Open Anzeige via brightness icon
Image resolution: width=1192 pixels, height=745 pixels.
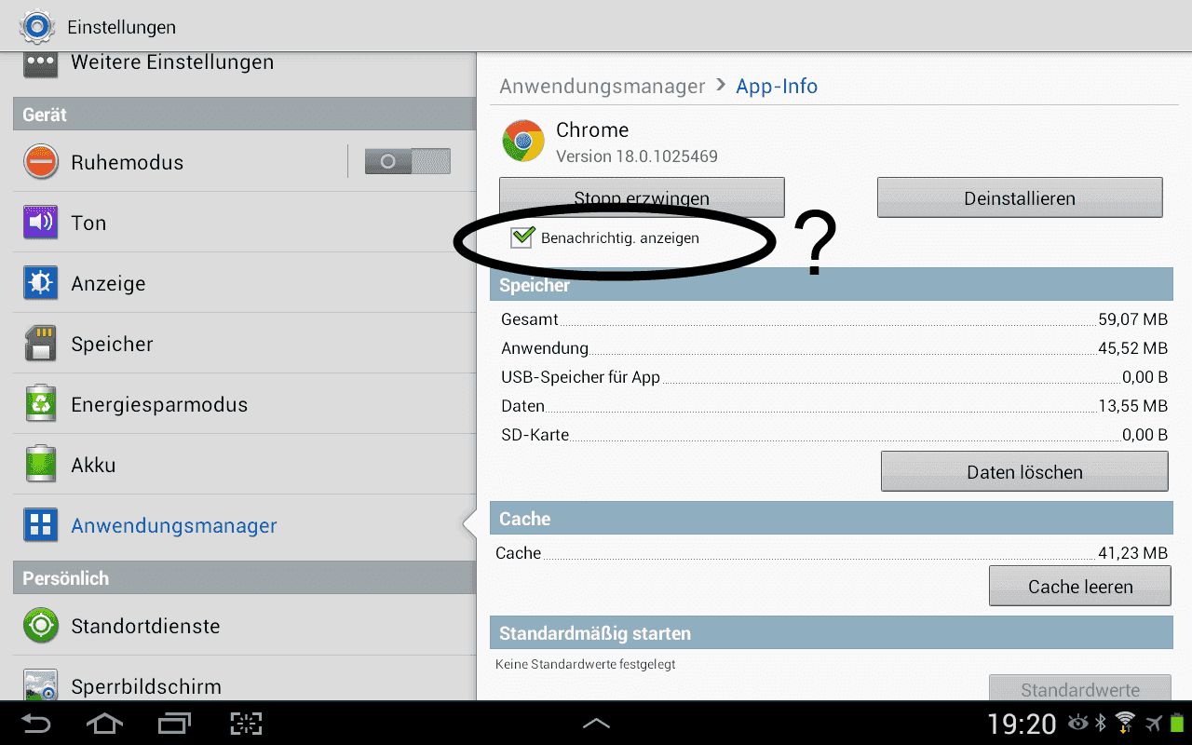coord(41,283)
